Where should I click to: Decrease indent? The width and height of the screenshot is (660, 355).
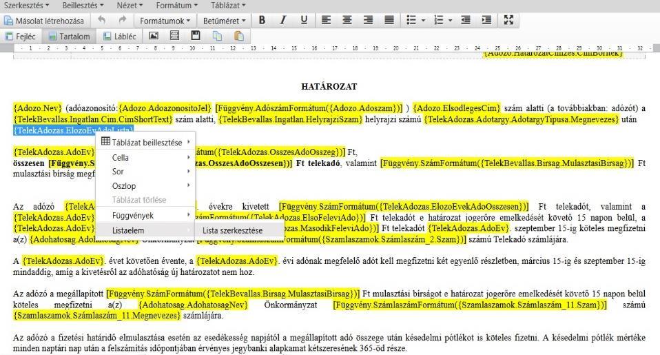466,20
